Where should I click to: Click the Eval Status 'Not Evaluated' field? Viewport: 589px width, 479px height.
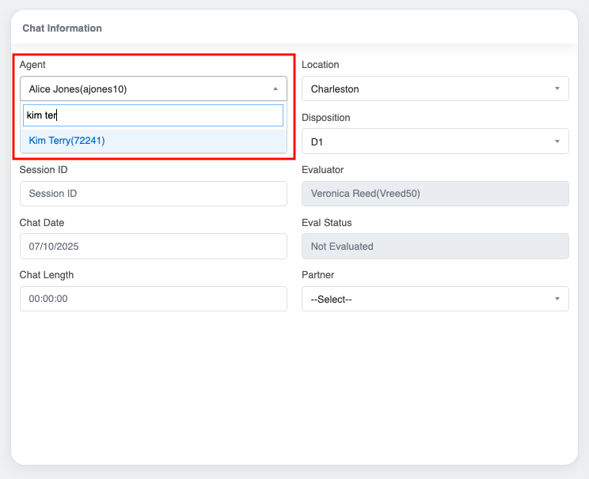[x=435, y=247]
